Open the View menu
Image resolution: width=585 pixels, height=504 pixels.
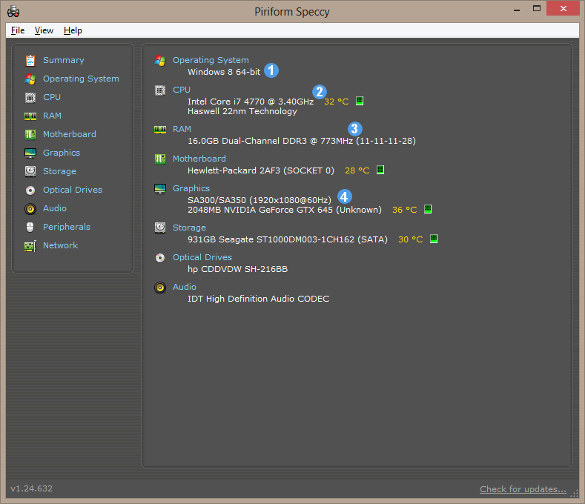point(44,30)
